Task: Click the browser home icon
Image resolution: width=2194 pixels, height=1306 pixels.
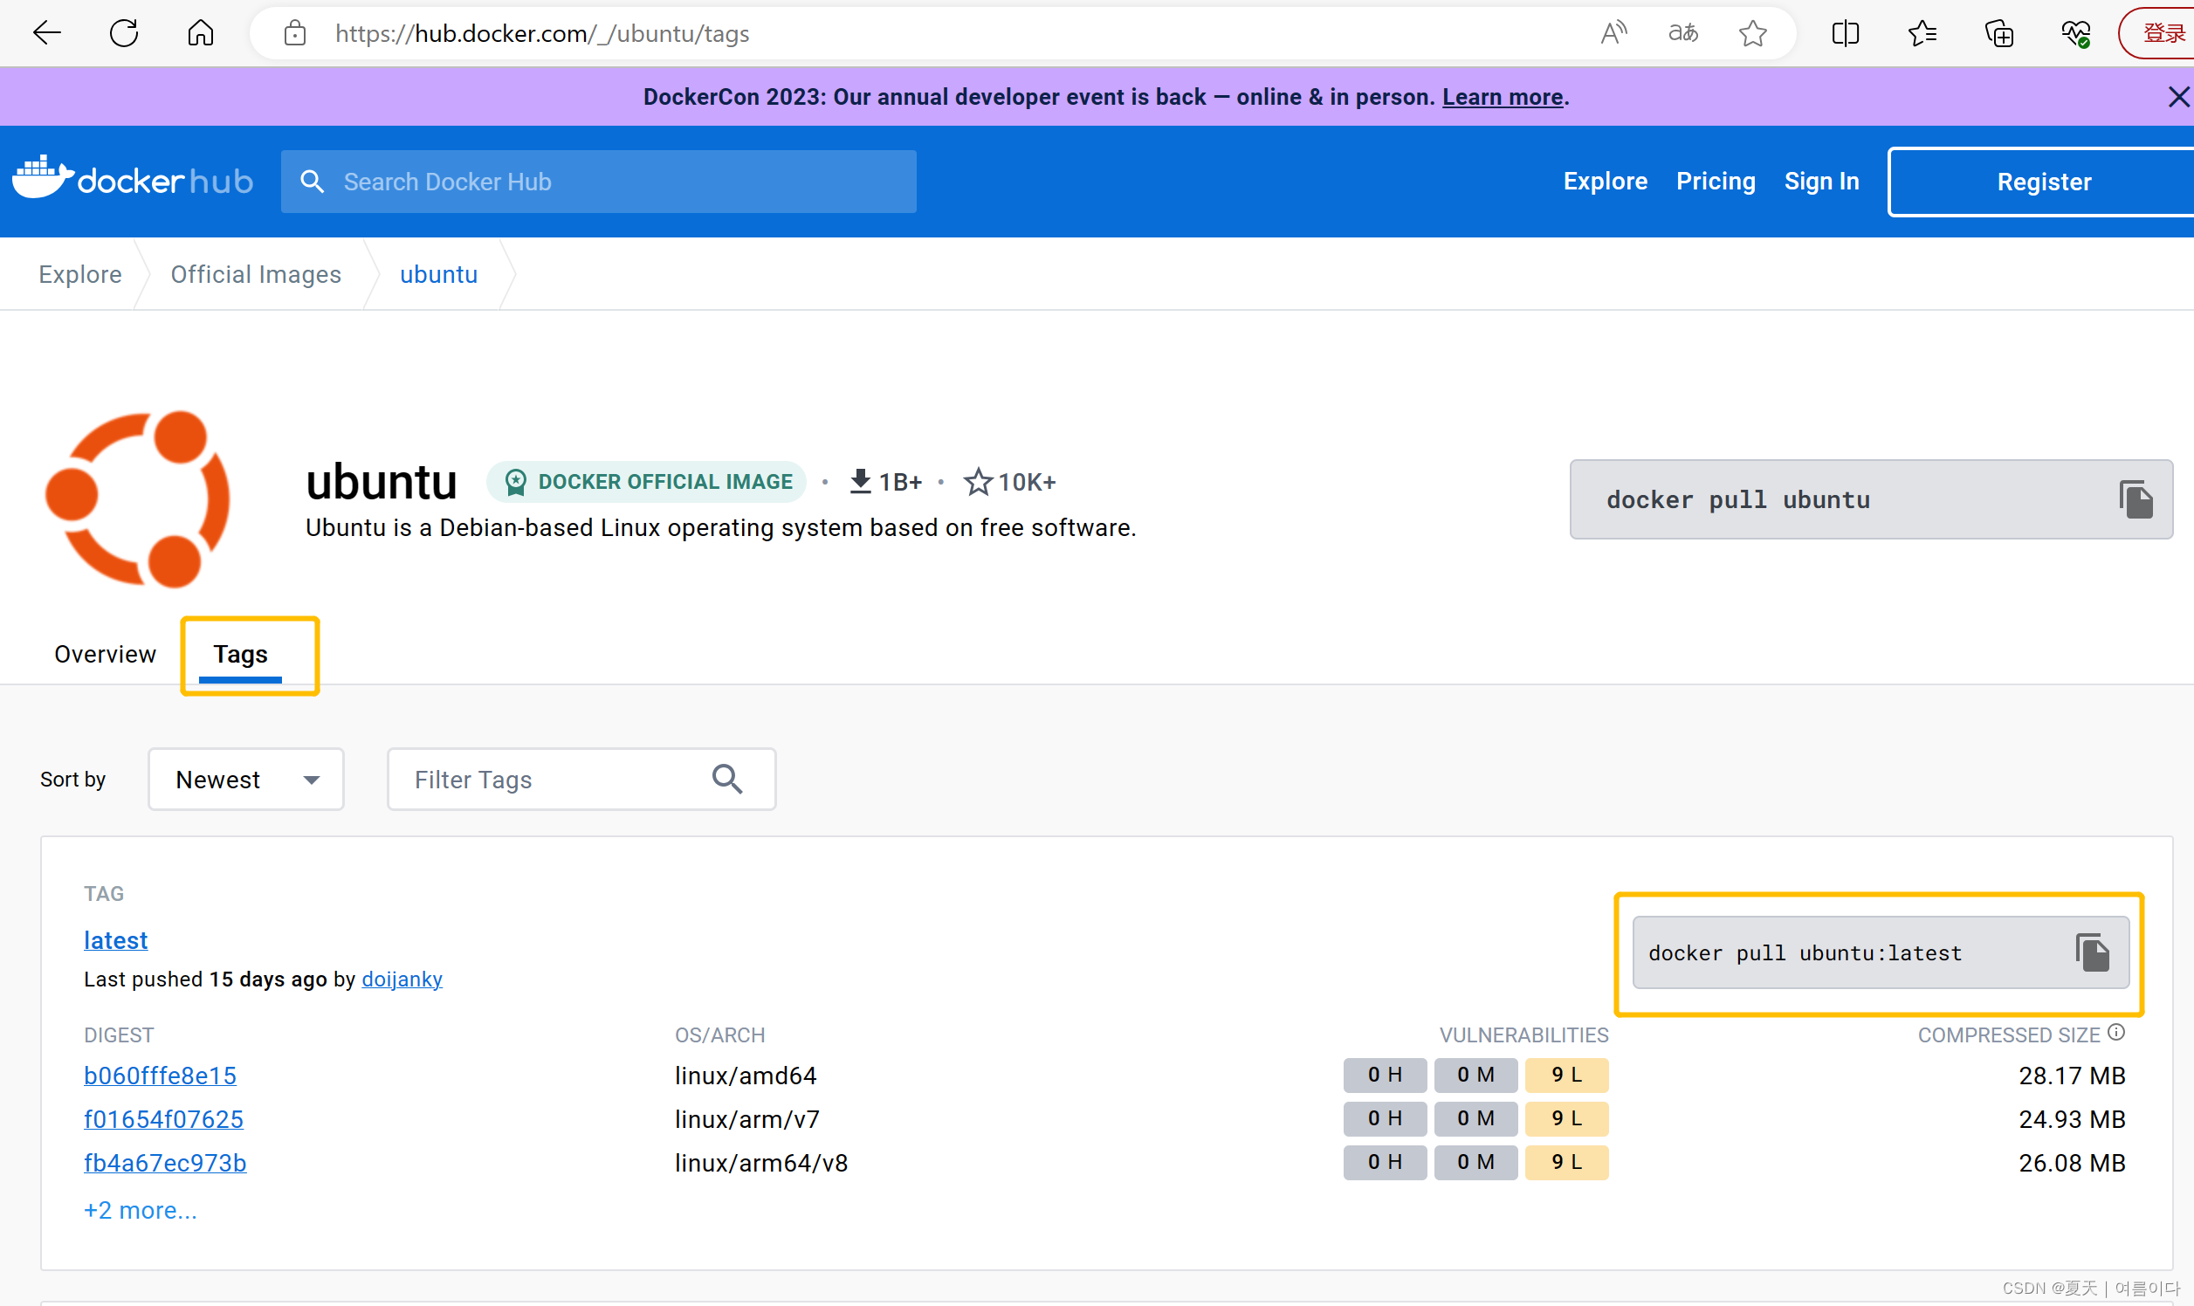Action: (201, 33)
